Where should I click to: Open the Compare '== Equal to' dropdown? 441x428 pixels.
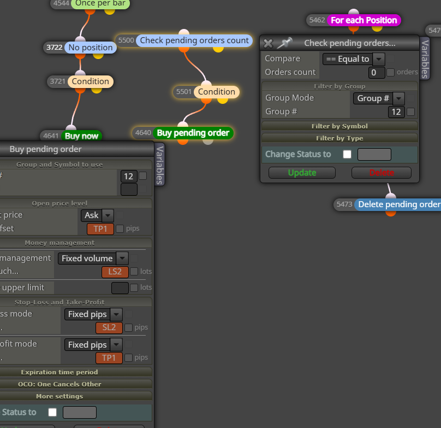pos(354,59)
